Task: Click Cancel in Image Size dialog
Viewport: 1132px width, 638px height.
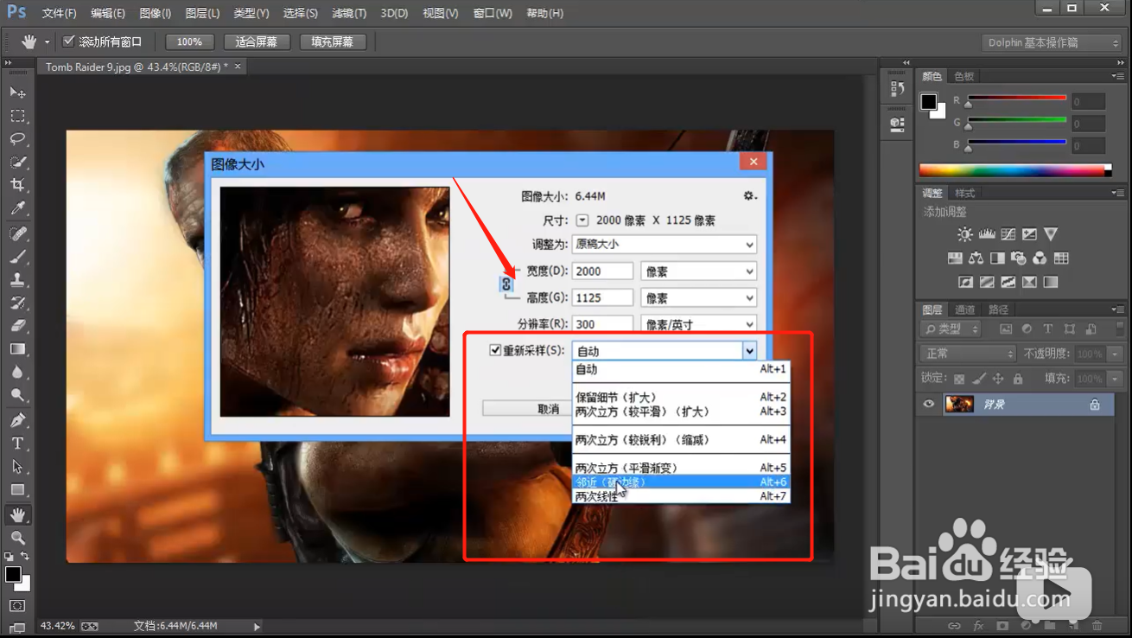Action: point(526,409)
